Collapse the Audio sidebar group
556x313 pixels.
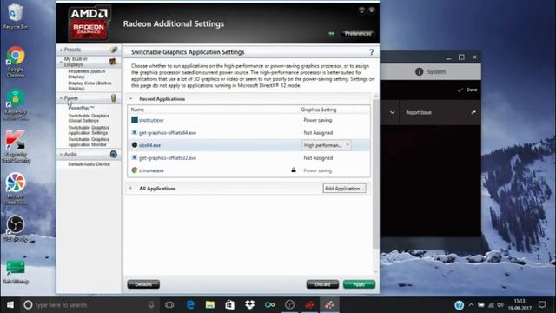pos(61,154)
